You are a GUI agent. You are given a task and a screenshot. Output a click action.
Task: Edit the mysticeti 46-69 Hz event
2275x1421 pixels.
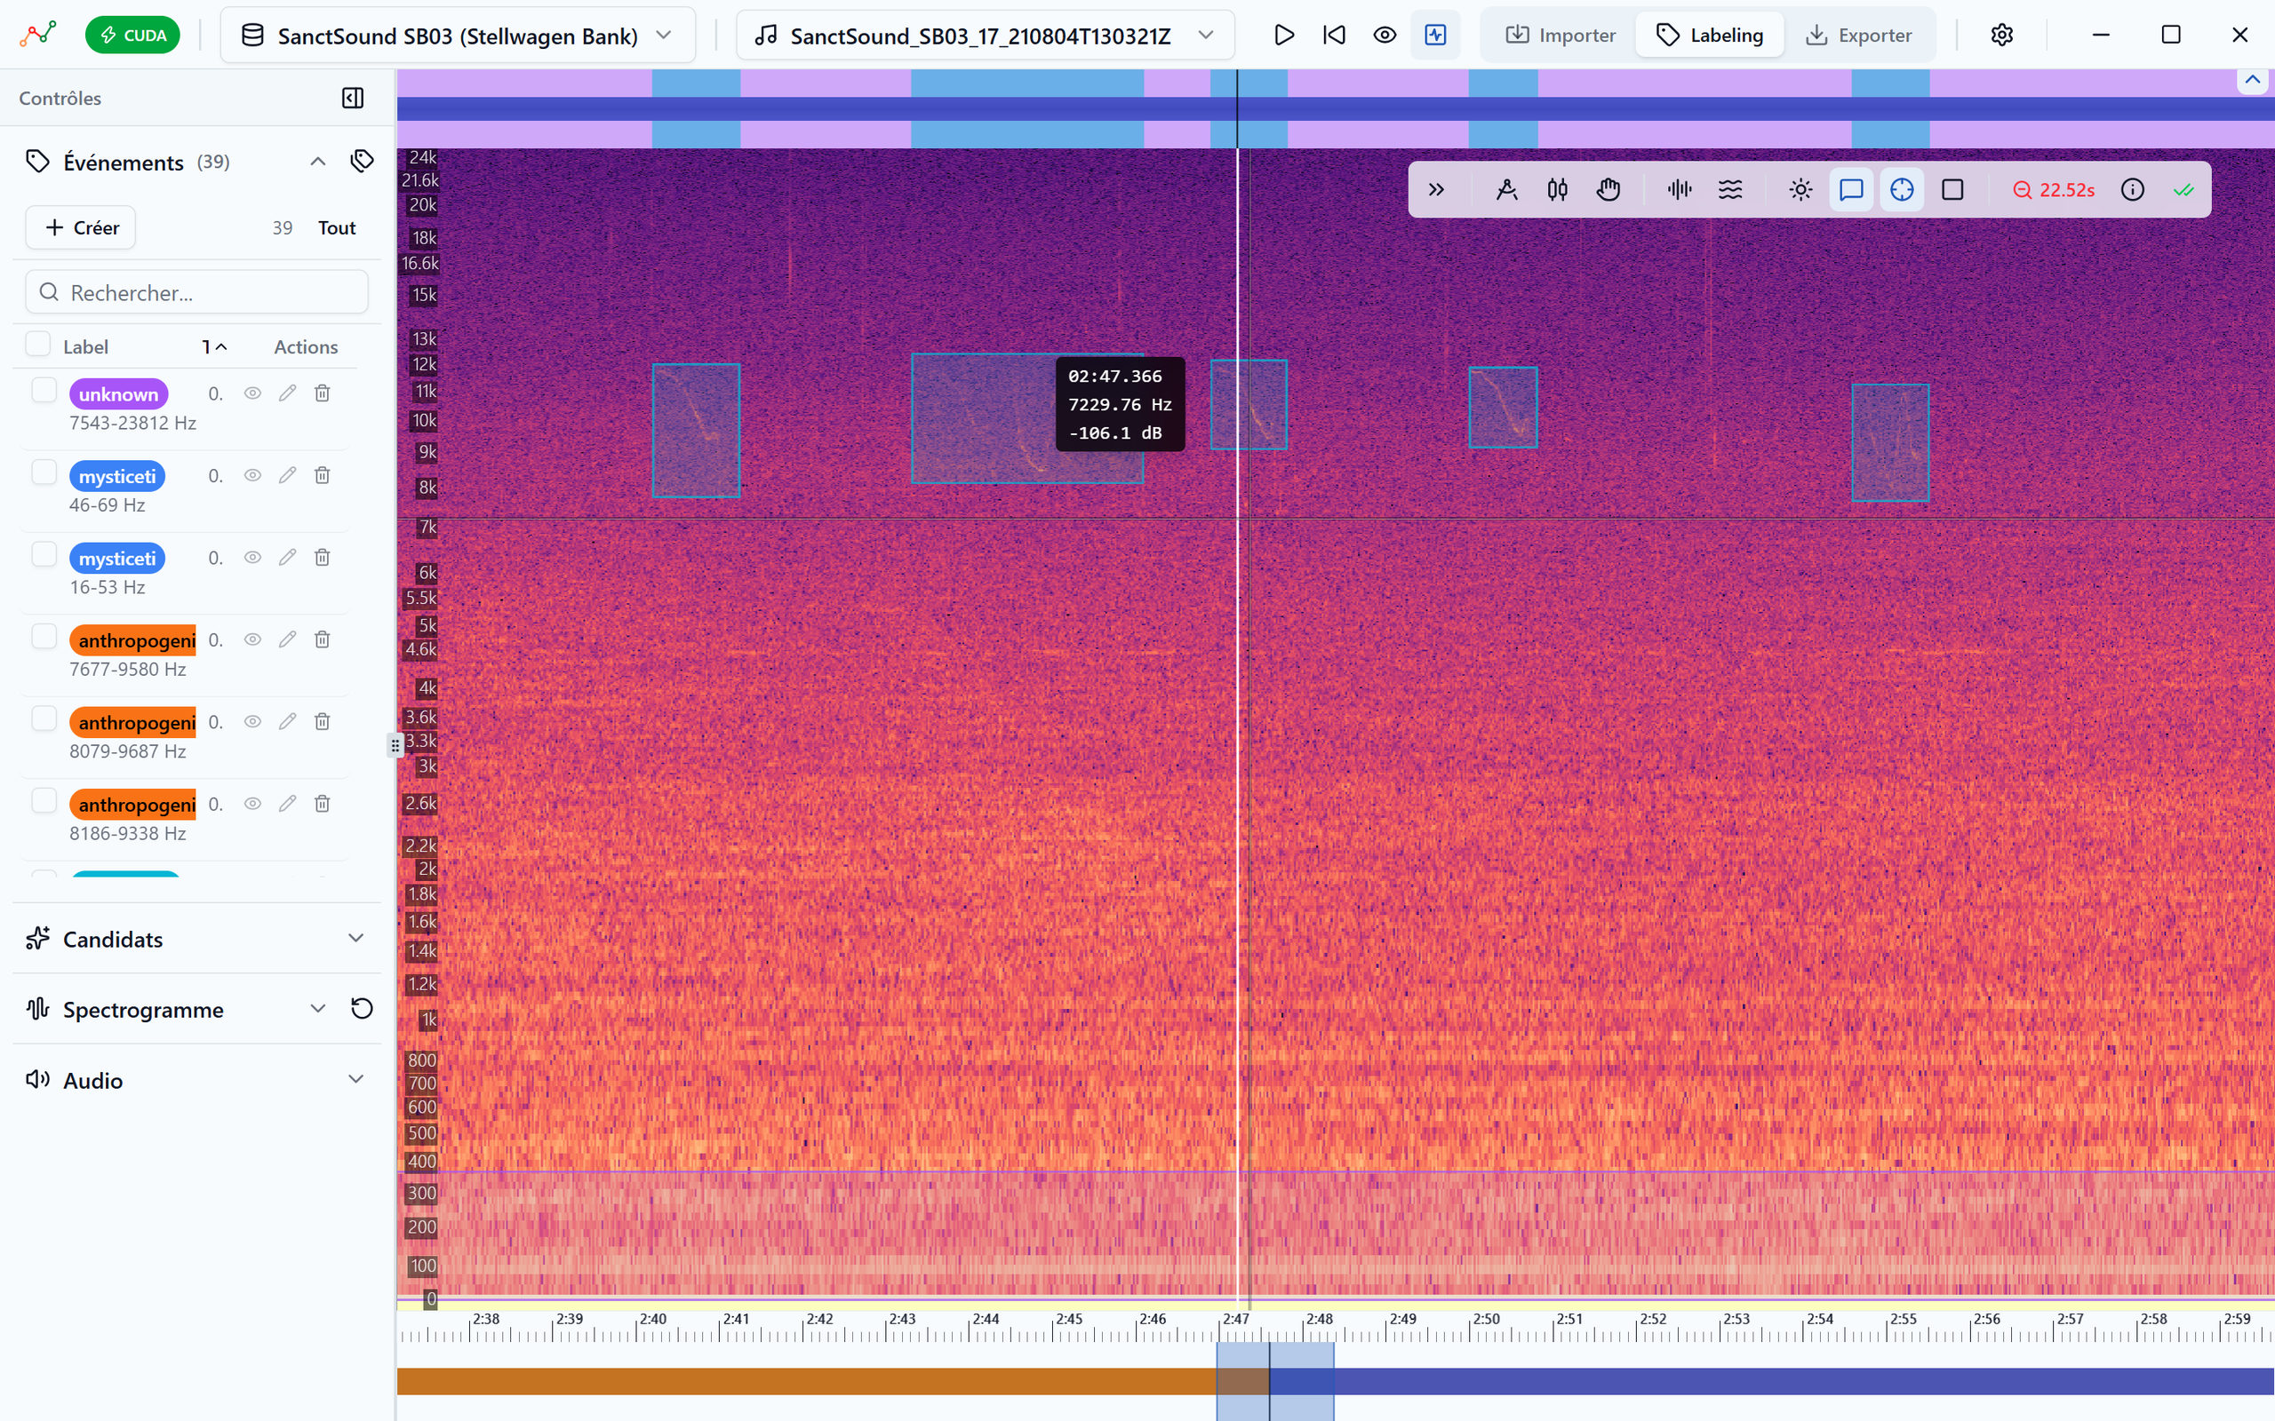point(288,474)
